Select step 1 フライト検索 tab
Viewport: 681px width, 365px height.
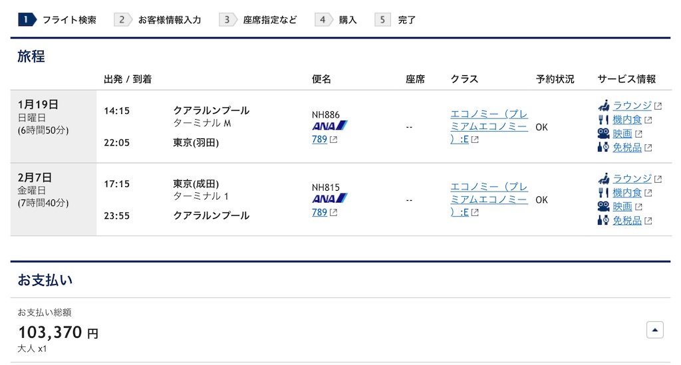coord(57,19)
